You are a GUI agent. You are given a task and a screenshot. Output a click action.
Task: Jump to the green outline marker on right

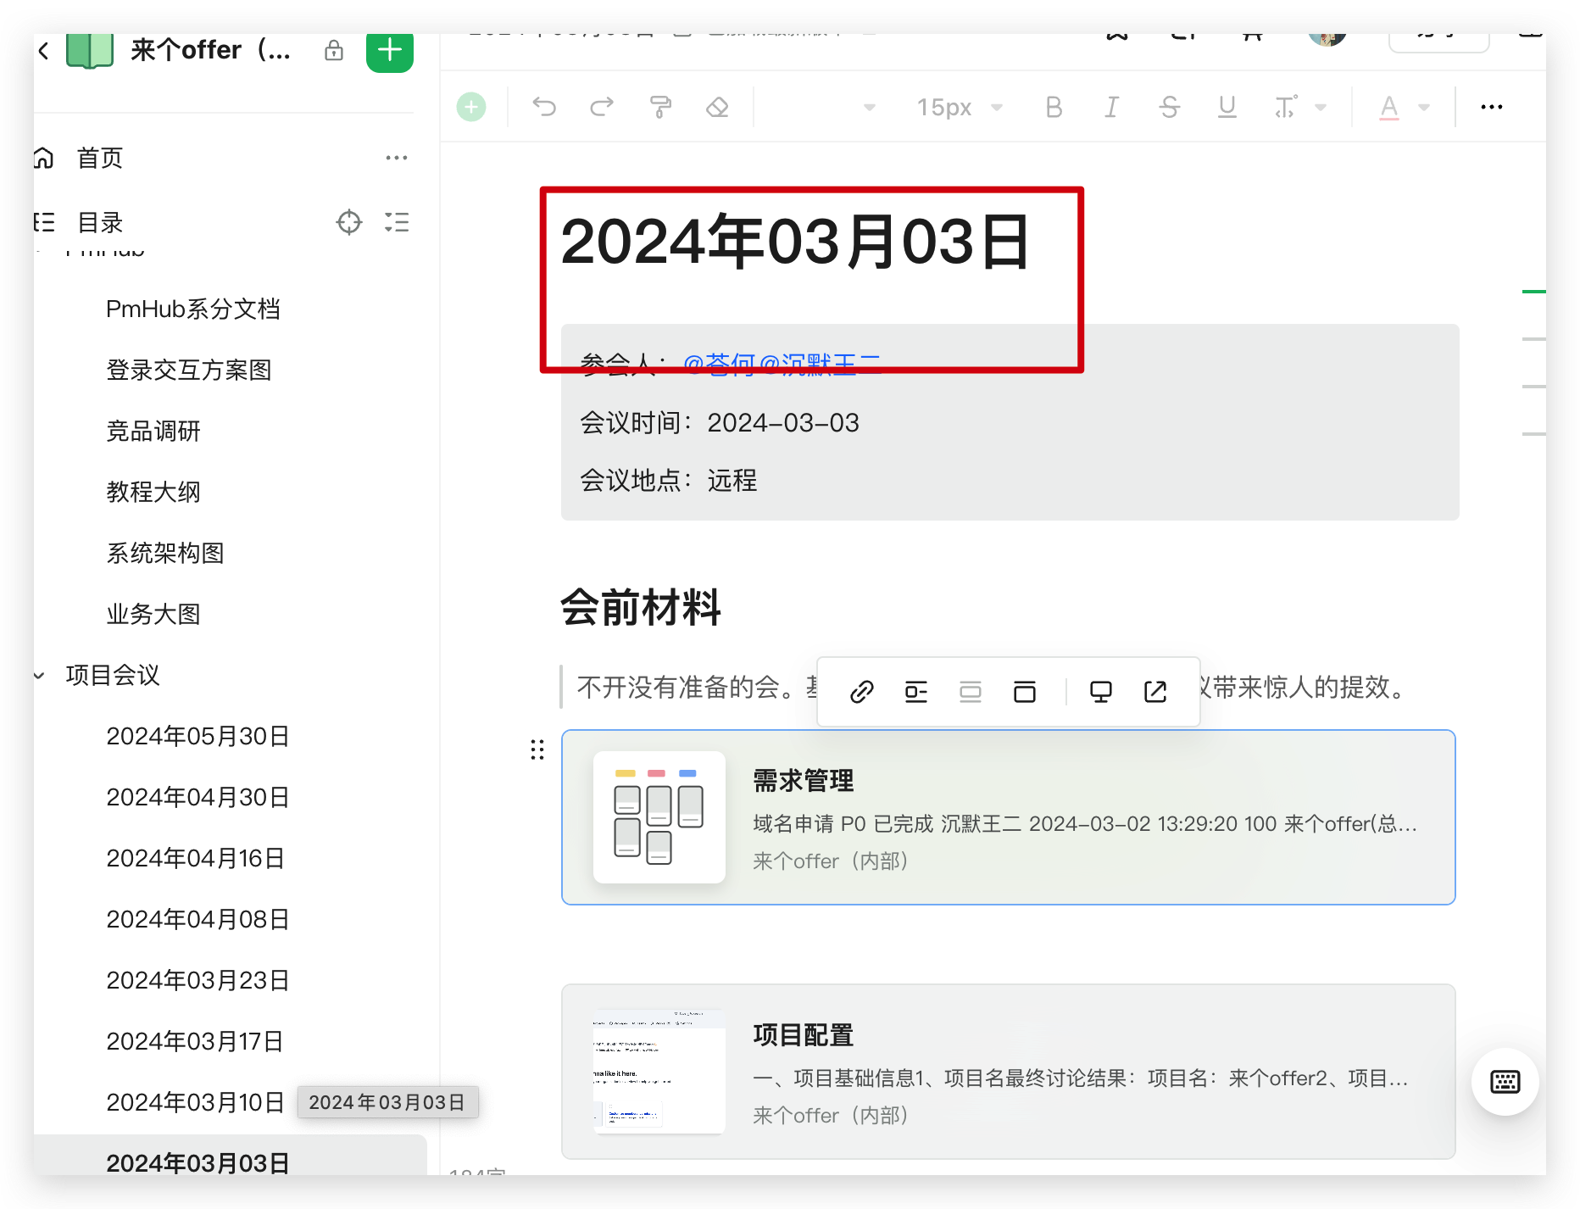click(1533, 292)
